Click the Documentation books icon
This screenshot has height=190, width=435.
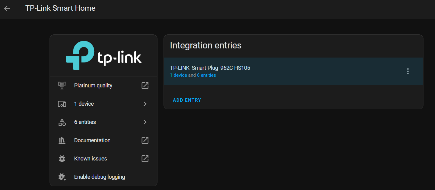pos(62,140)
